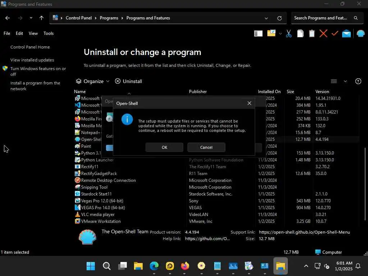This screenshot has width=368, height=276.
Task: Select VEGAS Pro 14.0 (64-bit) entry
Action: click(x=216, y=207)
